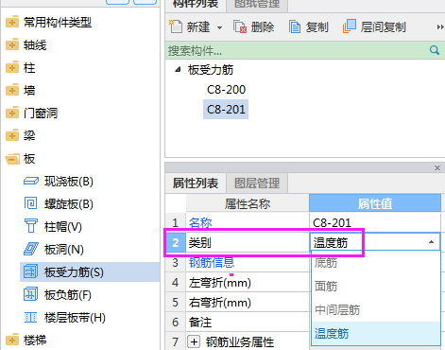
Task: Select the 现浇板(B) component icon
Action: [31, 182]
